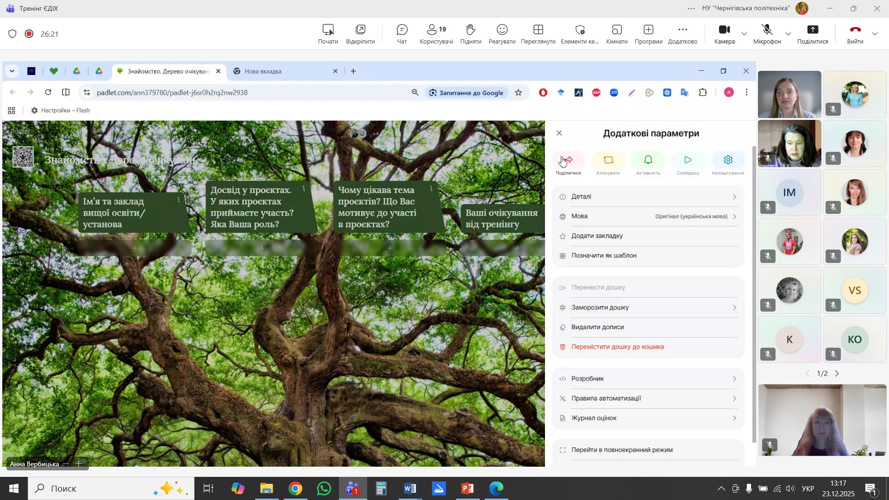Toggle bookmark with Додати закладку
The image size is (889, 500).
point(597,236)
